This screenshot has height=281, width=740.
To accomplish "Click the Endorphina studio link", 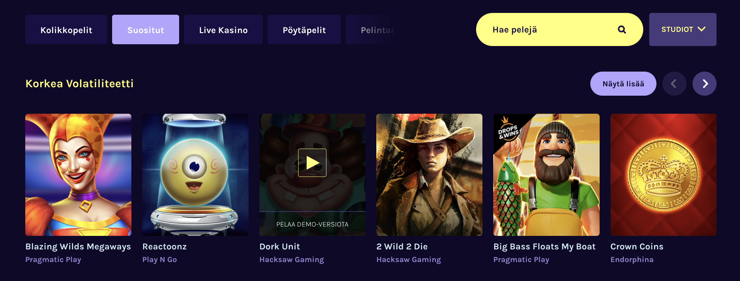I will (x=632, y=260).
